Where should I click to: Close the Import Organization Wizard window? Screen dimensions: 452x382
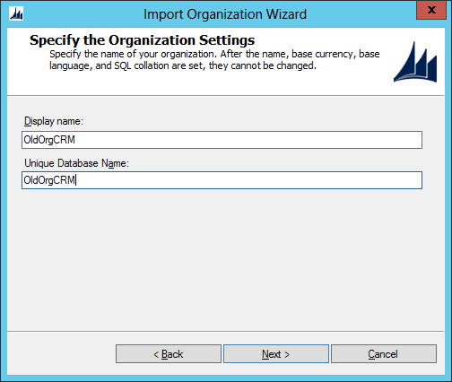pyautogui.click(x=431, y=11)
